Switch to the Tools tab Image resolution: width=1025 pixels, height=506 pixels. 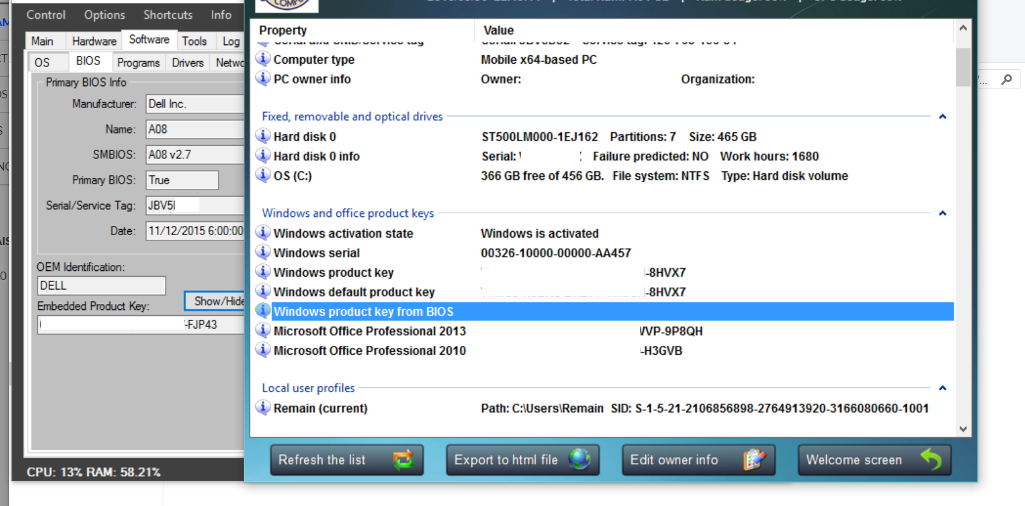coord(194,41)
